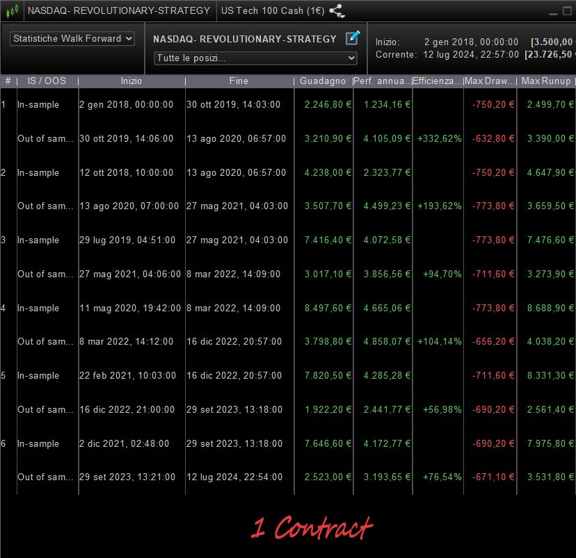Click the gain value 4.238,00 €
Image resolution: width=576 pixels, height=558 pixels.
click(328, 172)
